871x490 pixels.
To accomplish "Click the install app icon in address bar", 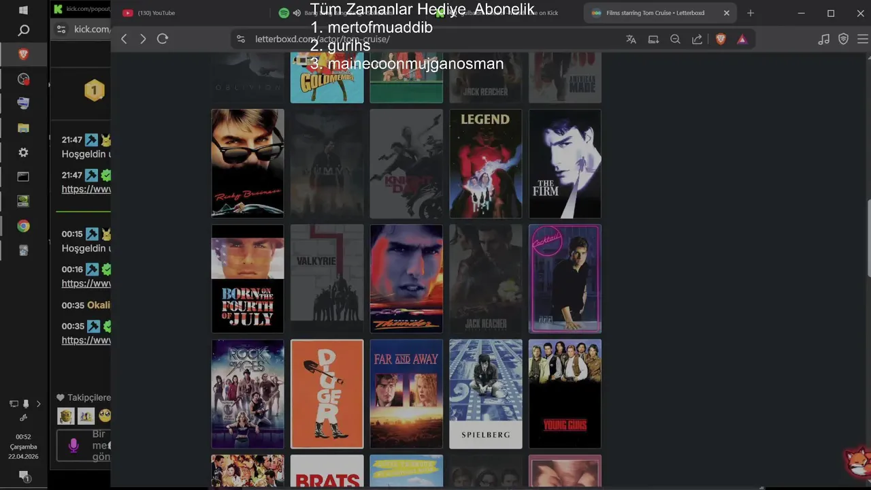I will point(653,39).
